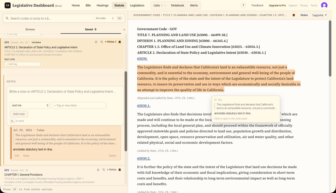Click the Feedback link

point(257,5)
